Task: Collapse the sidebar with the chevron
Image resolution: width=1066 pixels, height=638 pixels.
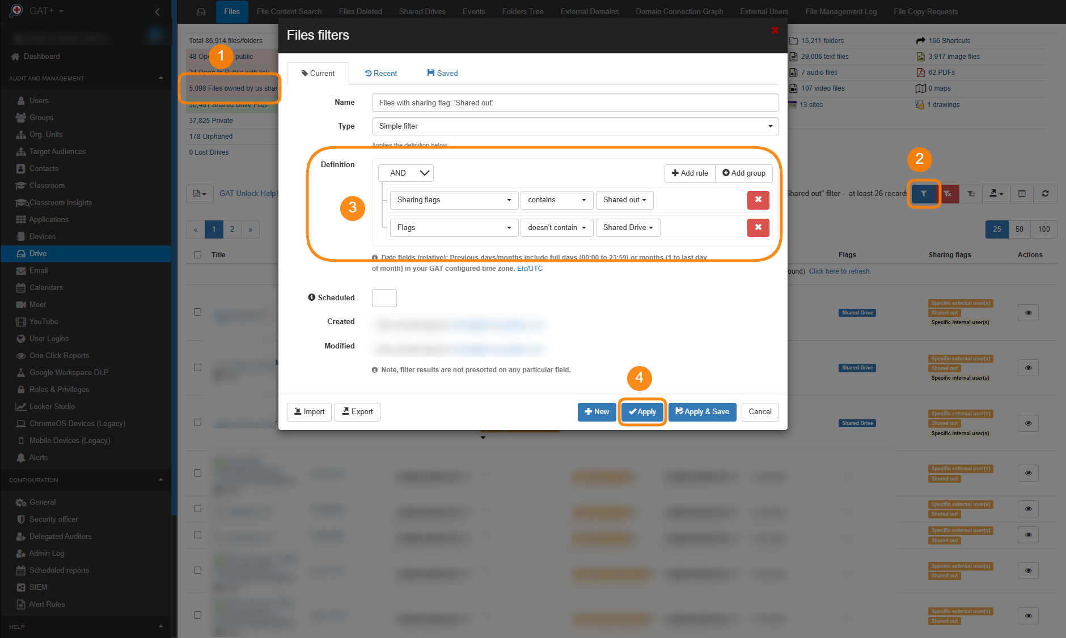Action: coord(157,11)
